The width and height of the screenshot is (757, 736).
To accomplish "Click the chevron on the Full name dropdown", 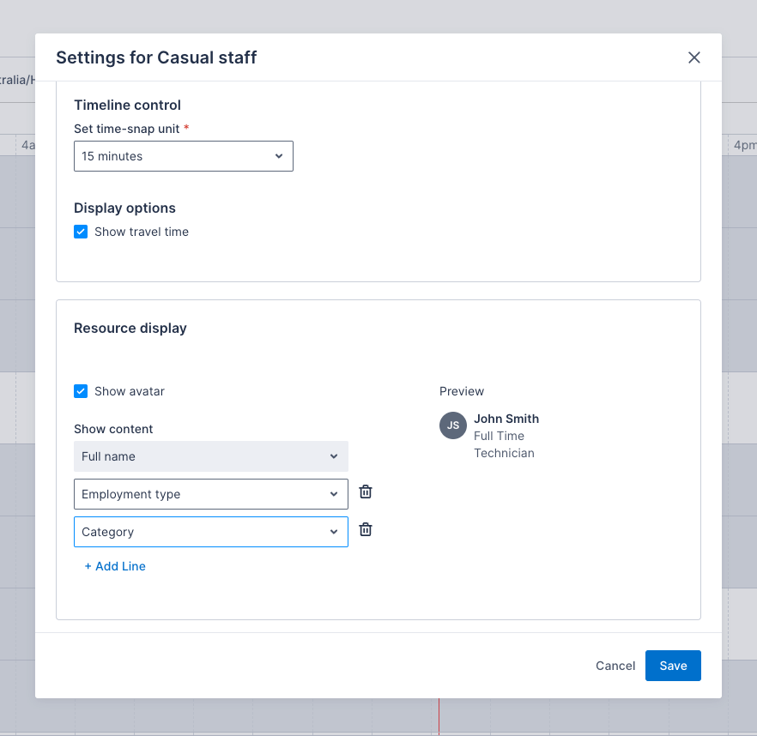I will pos(334,456).
